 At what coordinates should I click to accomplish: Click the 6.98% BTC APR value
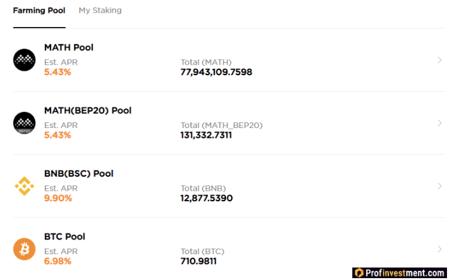tap(58, 262)
